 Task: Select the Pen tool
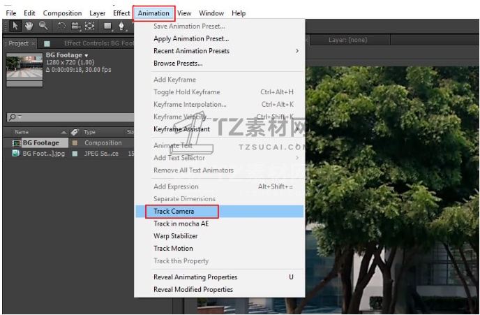121,26
